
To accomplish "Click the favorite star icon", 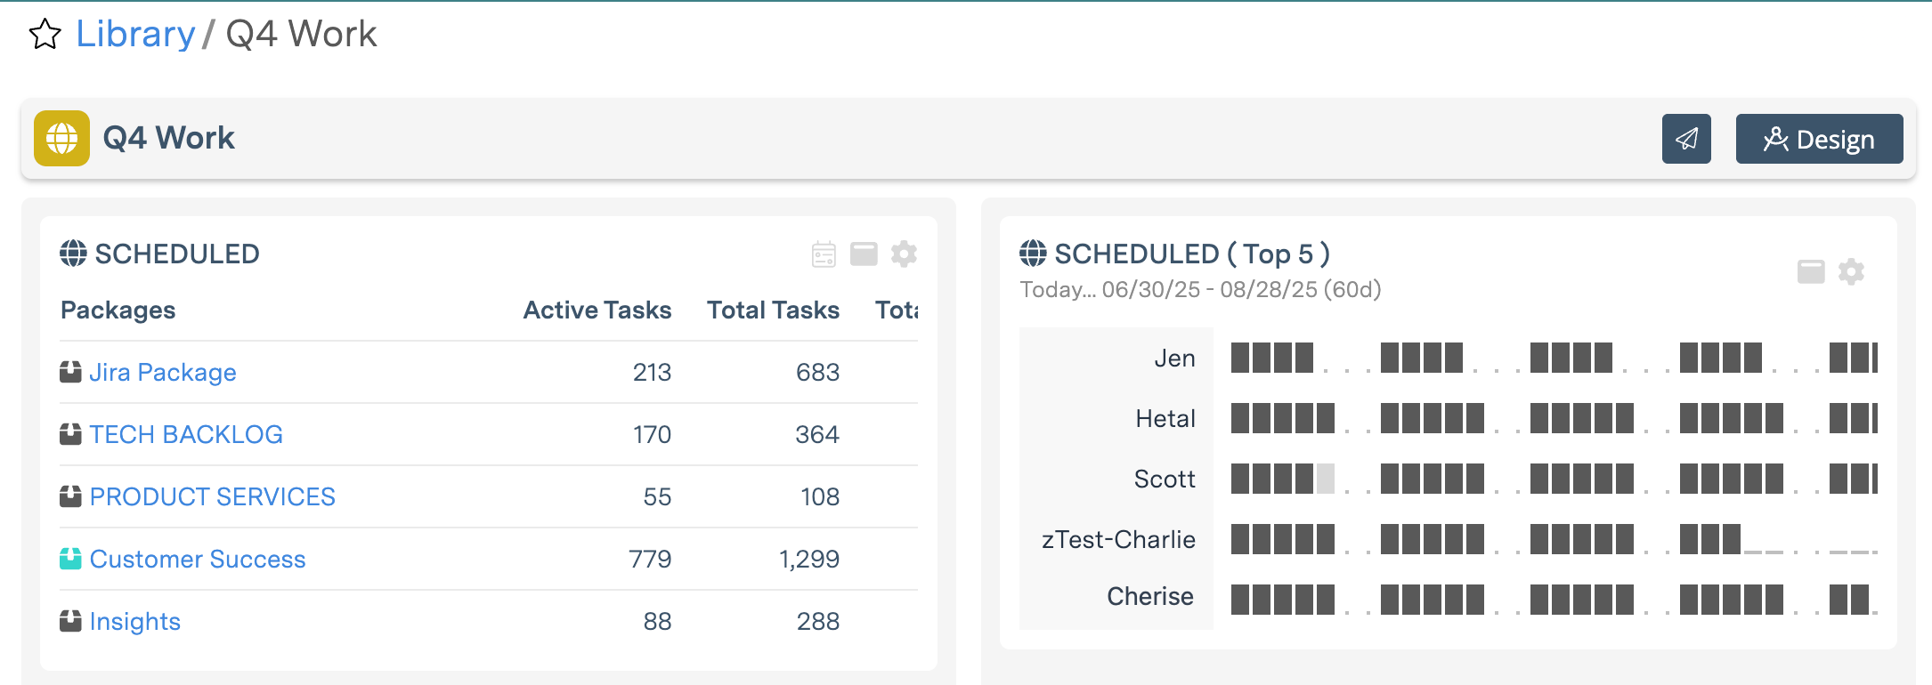I will tap(45, 35).
